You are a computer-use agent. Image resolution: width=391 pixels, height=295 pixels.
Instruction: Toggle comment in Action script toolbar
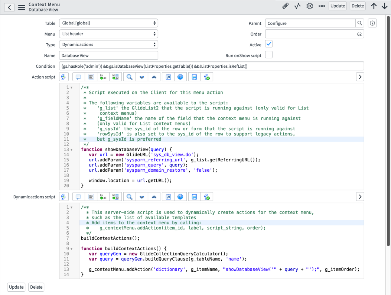coord(79,77)
